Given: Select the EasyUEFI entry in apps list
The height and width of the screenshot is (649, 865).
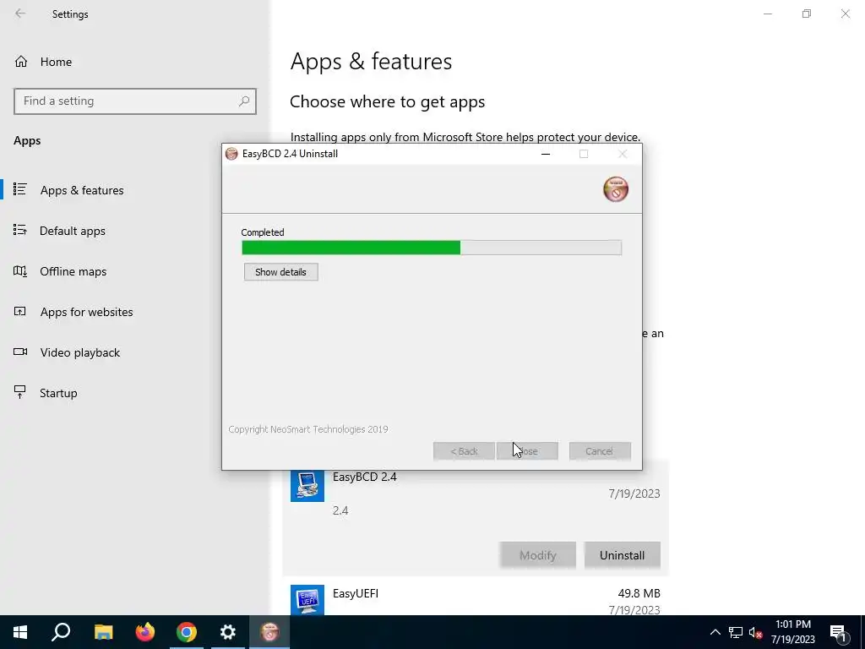Looking at the screenshot, I should point(476,598).
